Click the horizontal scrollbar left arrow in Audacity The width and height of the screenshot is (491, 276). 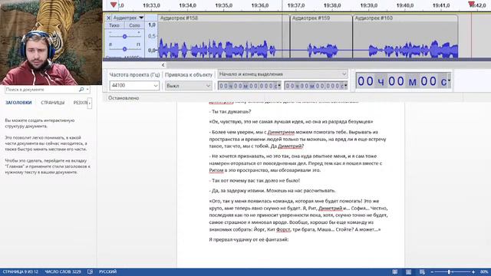(163, 65)
